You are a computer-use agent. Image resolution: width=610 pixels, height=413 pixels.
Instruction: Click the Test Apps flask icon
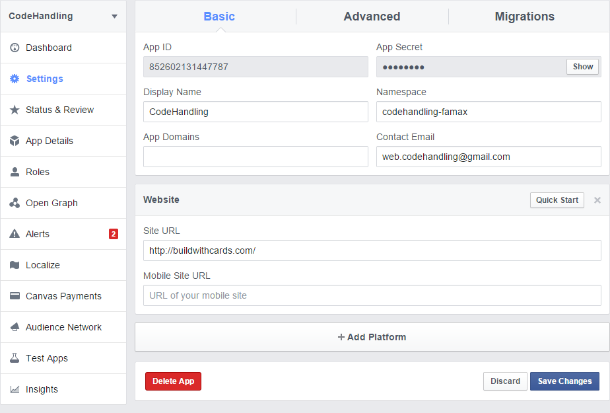point(15,358)
